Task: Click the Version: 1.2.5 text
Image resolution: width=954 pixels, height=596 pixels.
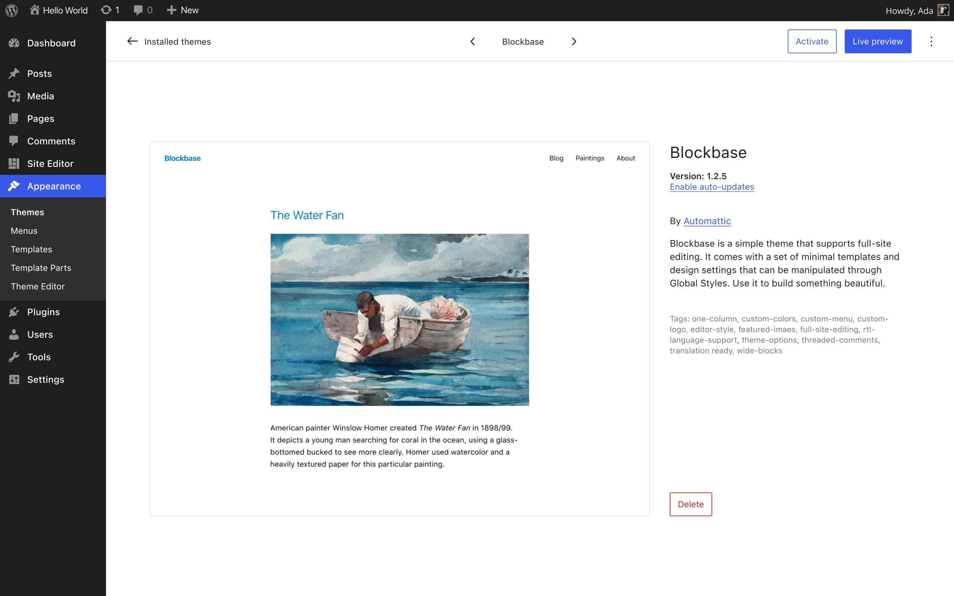Action: [698, 176]
